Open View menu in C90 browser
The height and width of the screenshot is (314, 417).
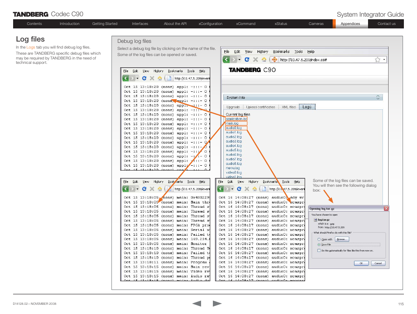point(249,52)
